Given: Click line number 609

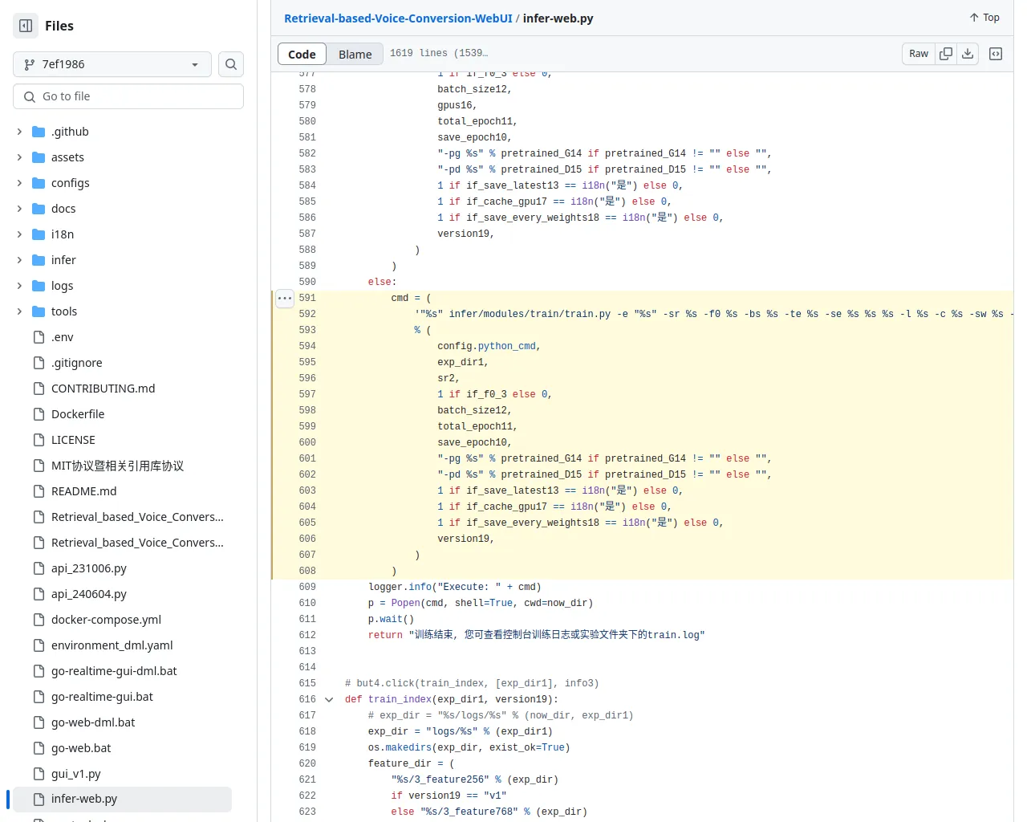Looking at the screenshot, I should tap(307, 587).
